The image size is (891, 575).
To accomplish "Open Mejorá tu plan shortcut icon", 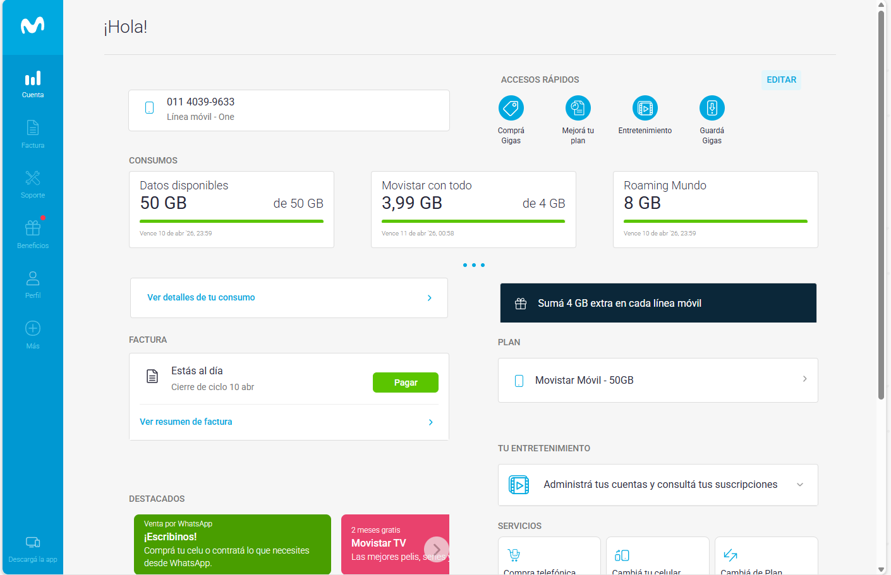I will [x=578, y=108].
